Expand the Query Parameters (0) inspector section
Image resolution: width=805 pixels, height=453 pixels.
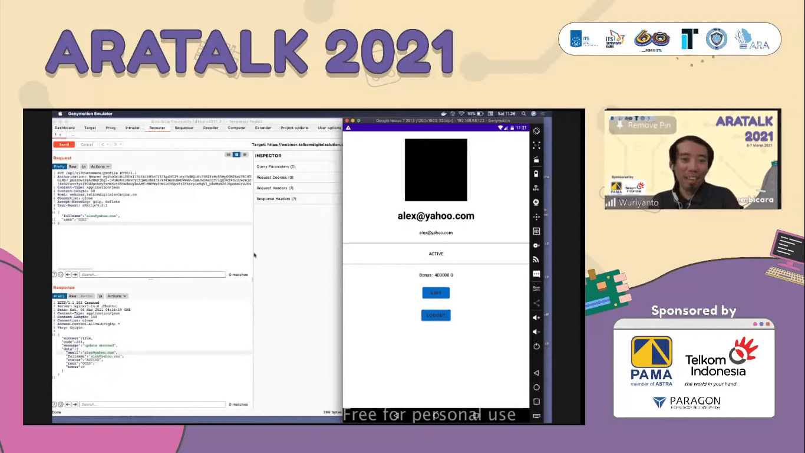pyautogui.click(x=276, y=167)
